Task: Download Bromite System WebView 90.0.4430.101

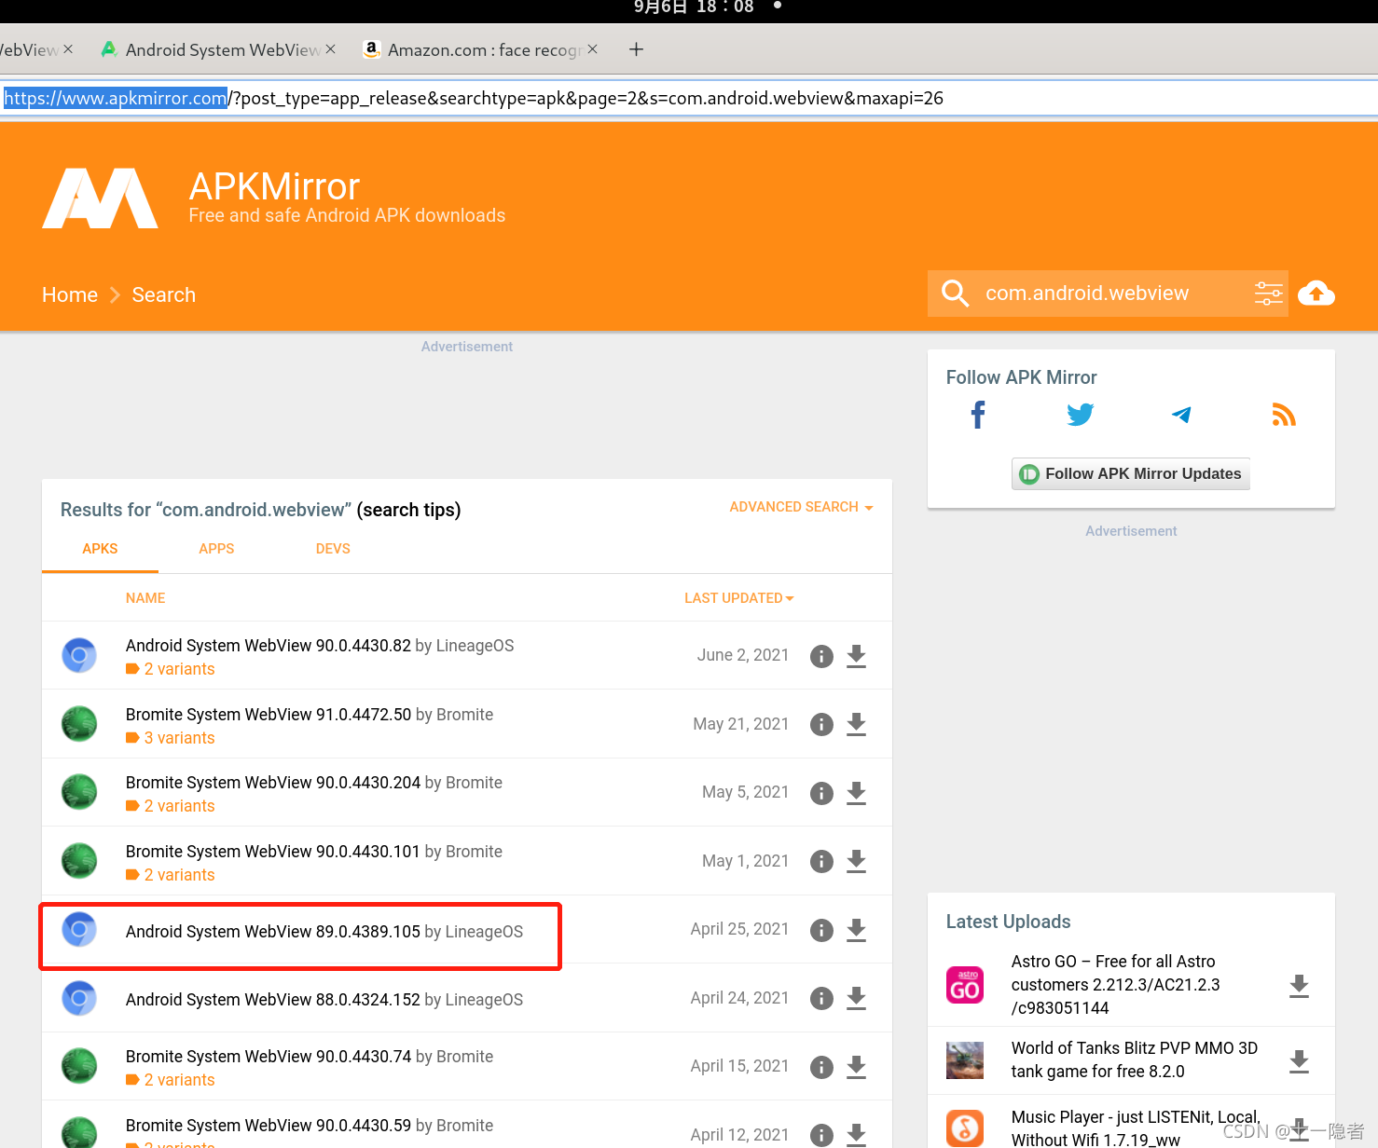Action: pyautogui.click(x=857, y=861)
